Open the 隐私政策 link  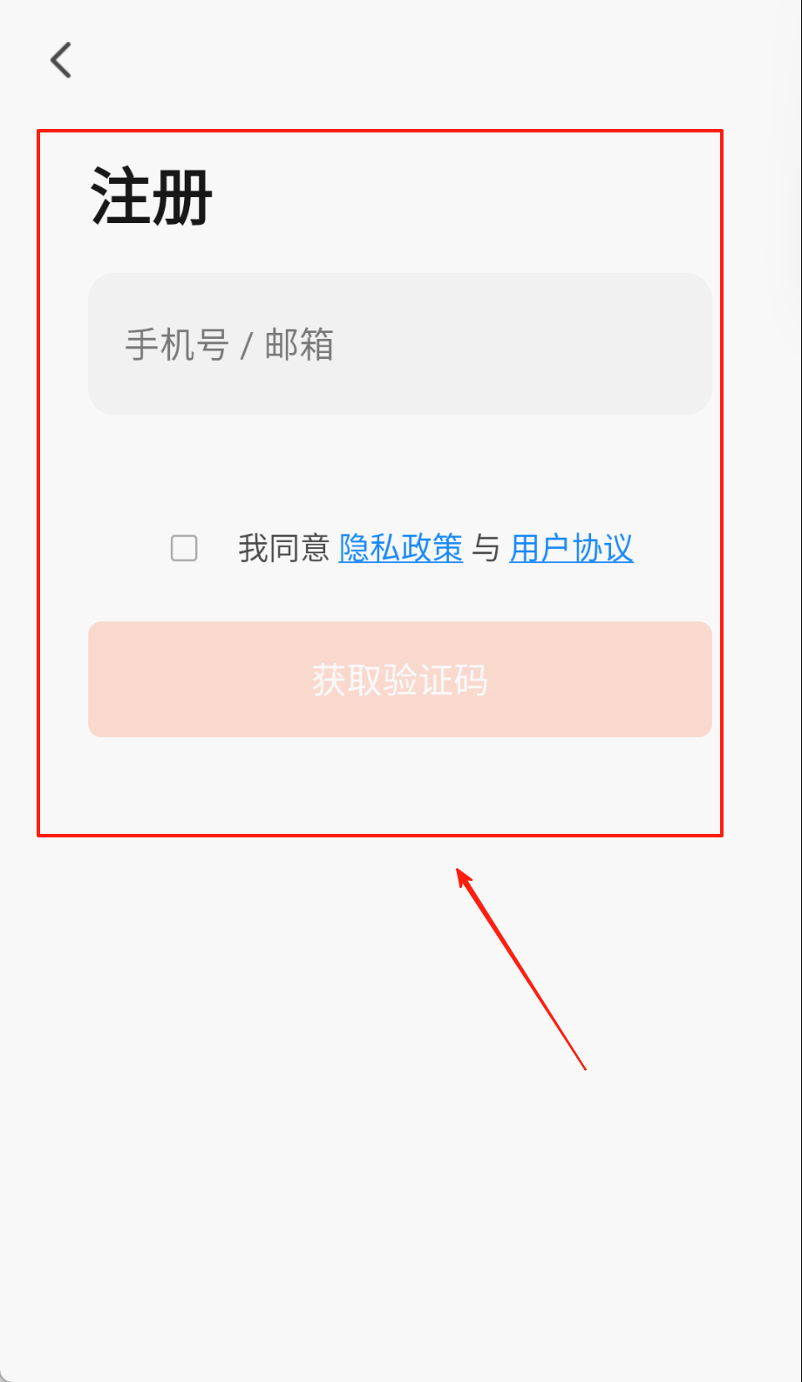click(x=400, y=548)
